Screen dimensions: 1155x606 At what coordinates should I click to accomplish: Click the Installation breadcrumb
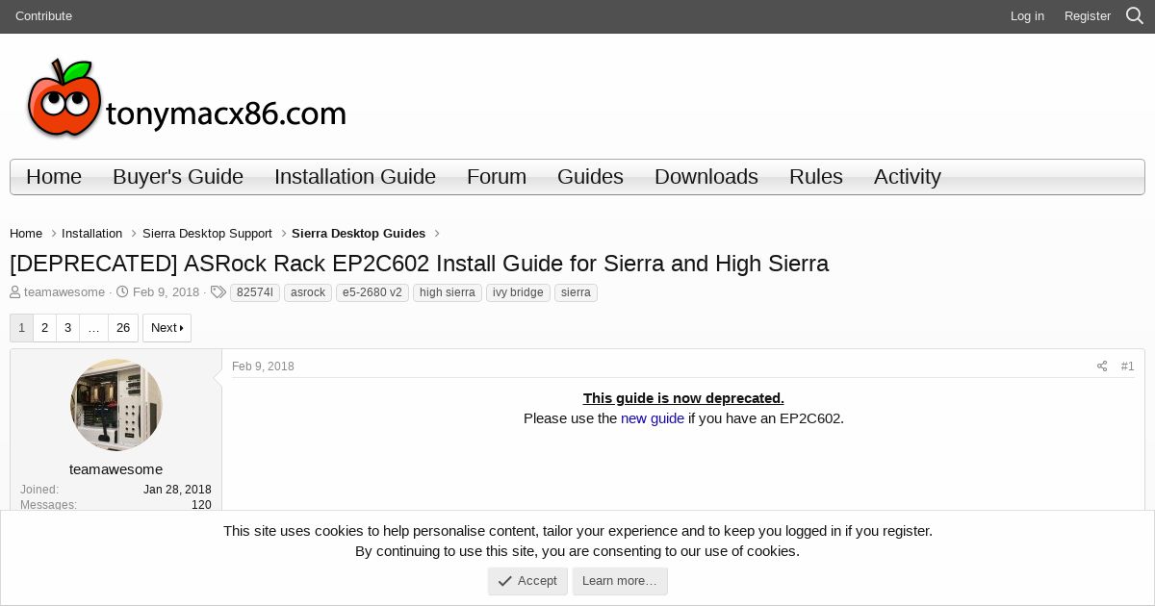(x=91, y=234)
